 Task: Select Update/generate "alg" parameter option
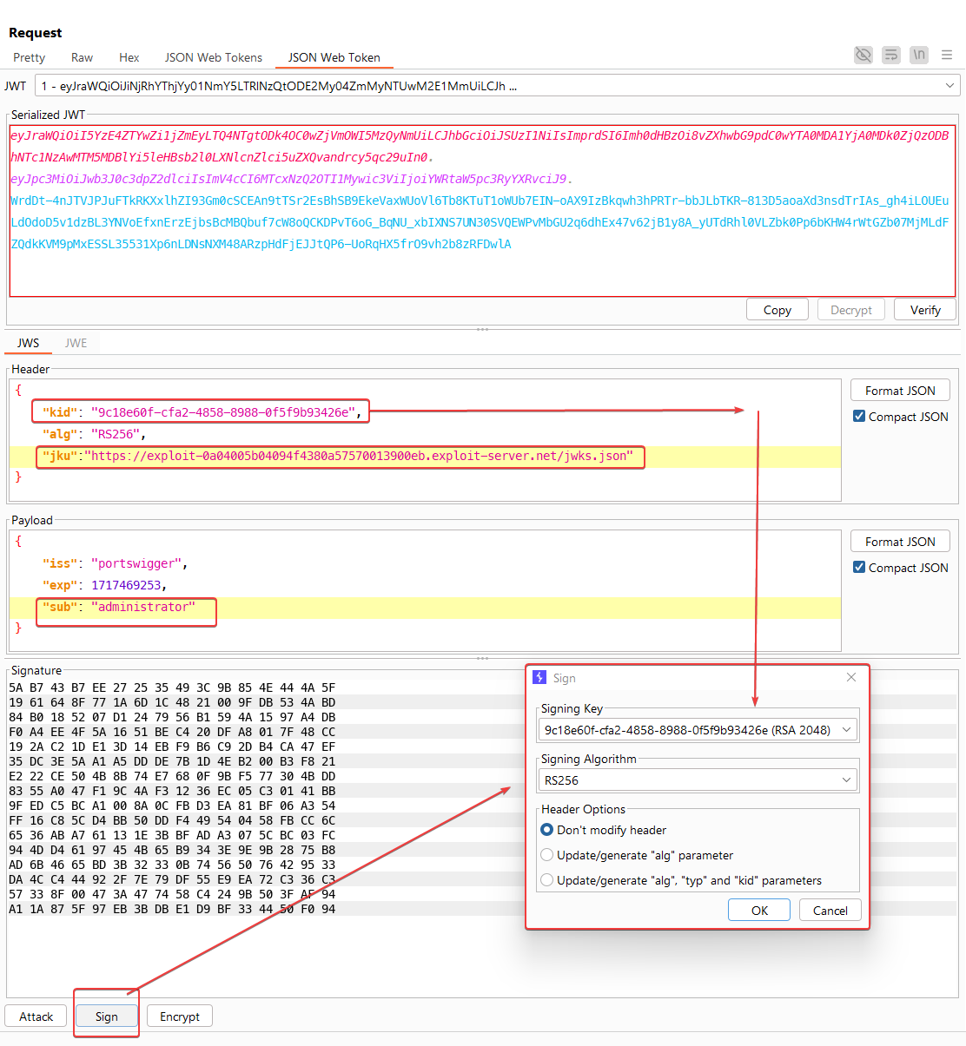(x=547, y=855)
